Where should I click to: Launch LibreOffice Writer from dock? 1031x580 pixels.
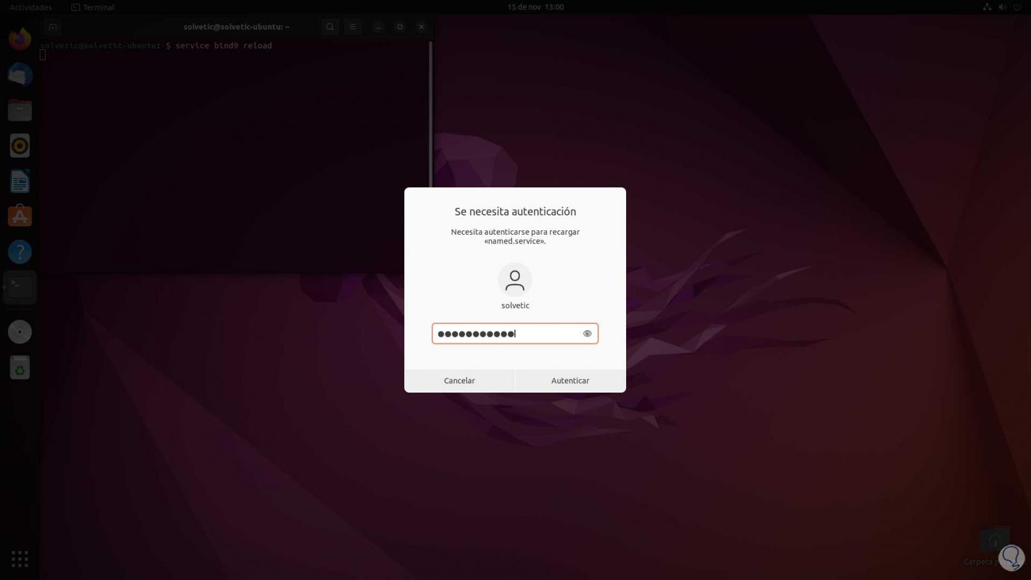[x=20, y=182]
